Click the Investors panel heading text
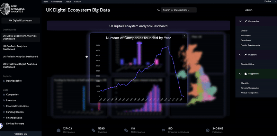The image size is (277, 136). coord(253,55)
